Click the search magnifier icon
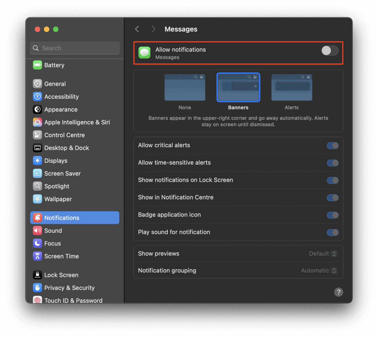This screenshot has height=337, width=378. [x=36, y=48]
